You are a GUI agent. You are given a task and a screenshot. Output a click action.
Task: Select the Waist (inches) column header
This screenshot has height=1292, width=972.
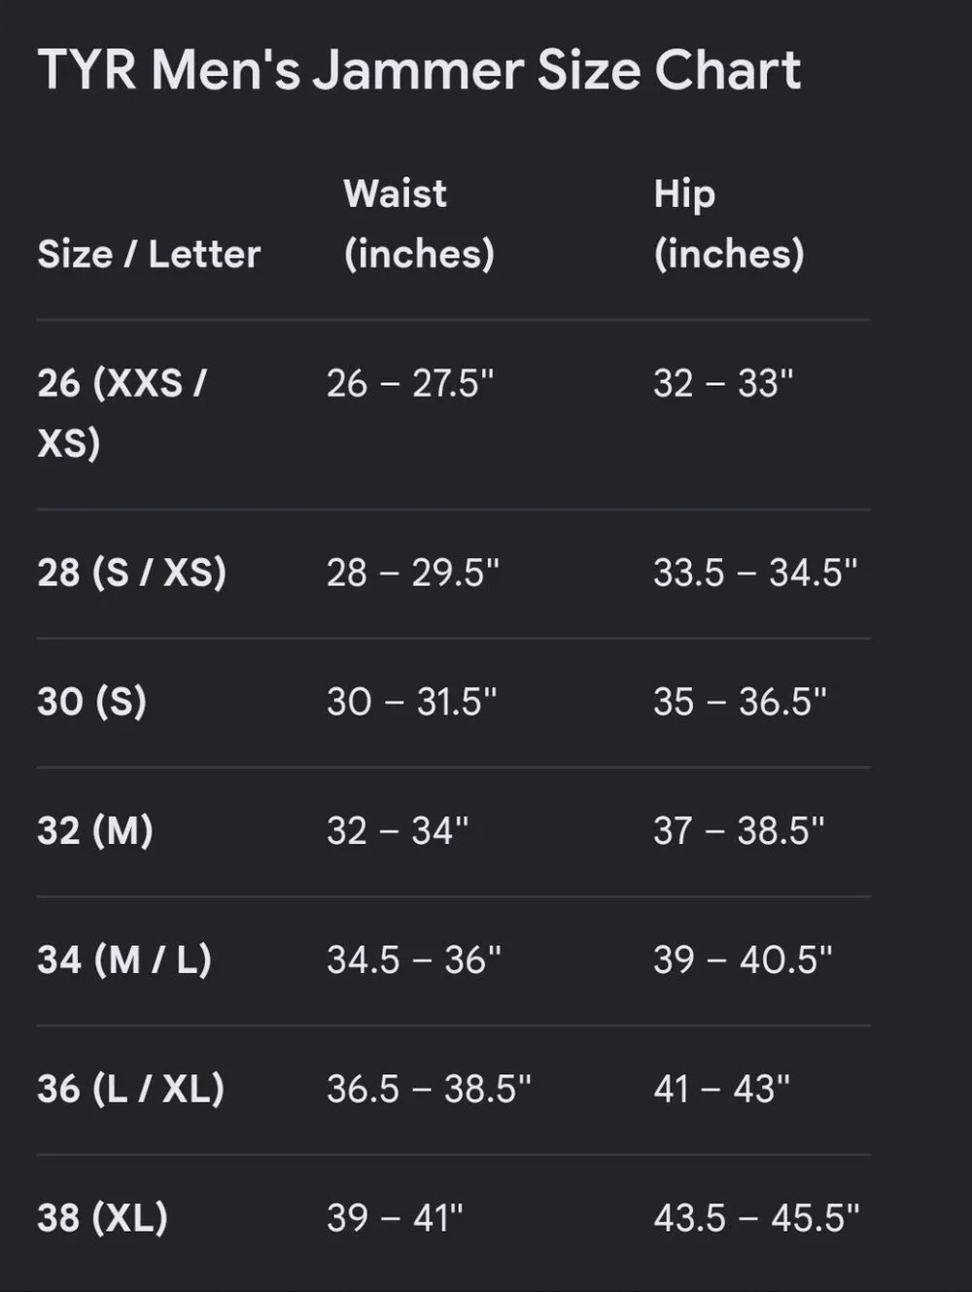point(419,224)
